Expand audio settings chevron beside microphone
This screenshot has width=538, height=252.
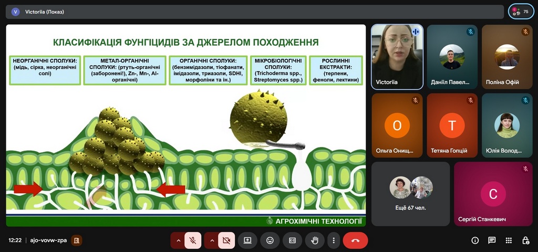[178, 240]
